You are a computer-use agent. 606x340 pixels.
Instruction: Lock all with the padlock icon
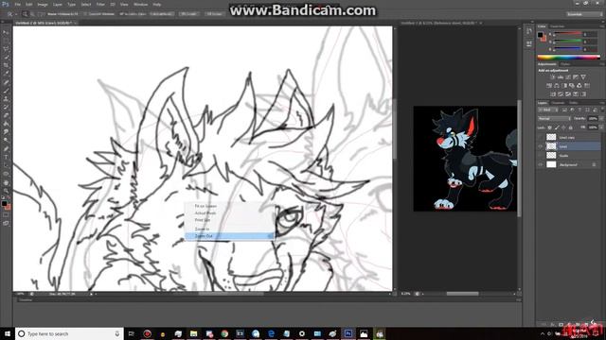click(x=570, y=127)
